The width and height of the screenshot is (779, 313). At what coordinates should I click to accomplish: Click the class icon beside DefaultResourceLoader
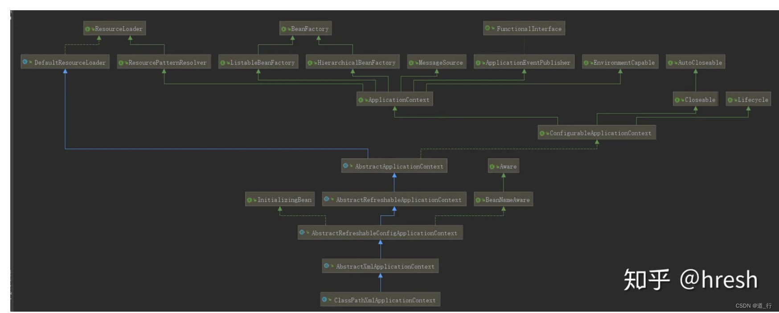[x=25, y=62]
